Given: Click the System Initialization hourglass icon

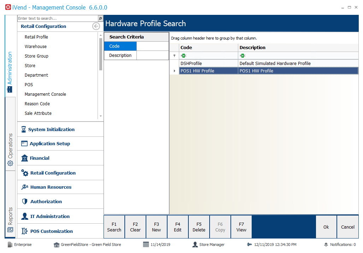Looking at the screenshot, I should [24, 129].
